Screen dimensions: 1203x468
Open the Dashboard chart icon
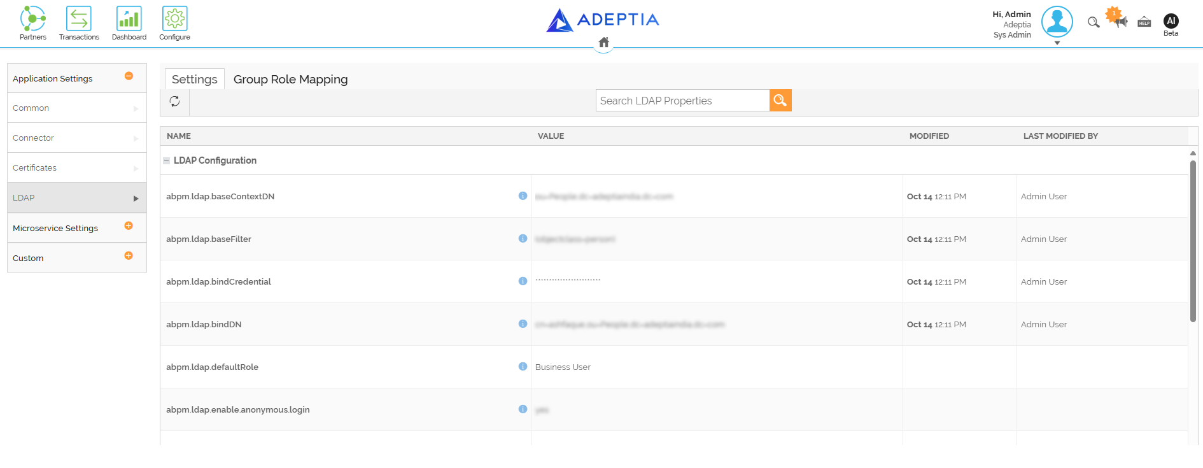click(129, 19)
